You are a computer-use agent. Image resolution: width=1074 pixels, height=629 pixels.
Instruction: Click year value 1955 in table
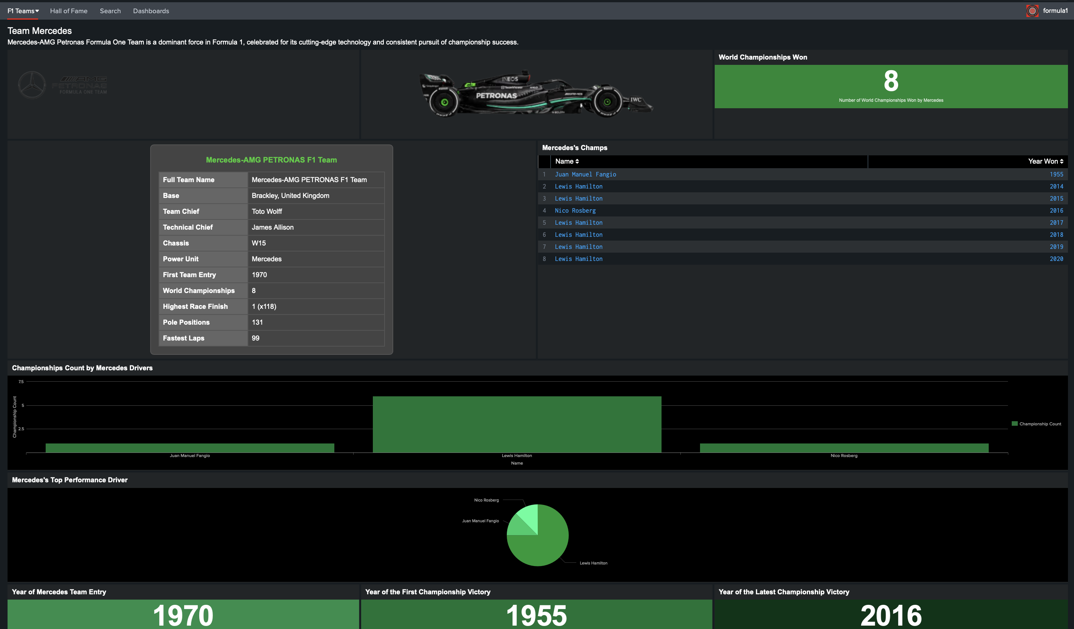click(x=1056, y=174)
